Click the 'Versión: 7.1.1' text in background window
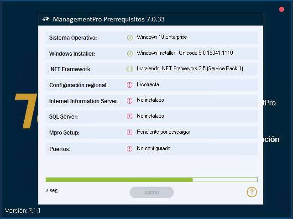The width and height of the screenshot is (293, 219). click(x=23, y=211)
